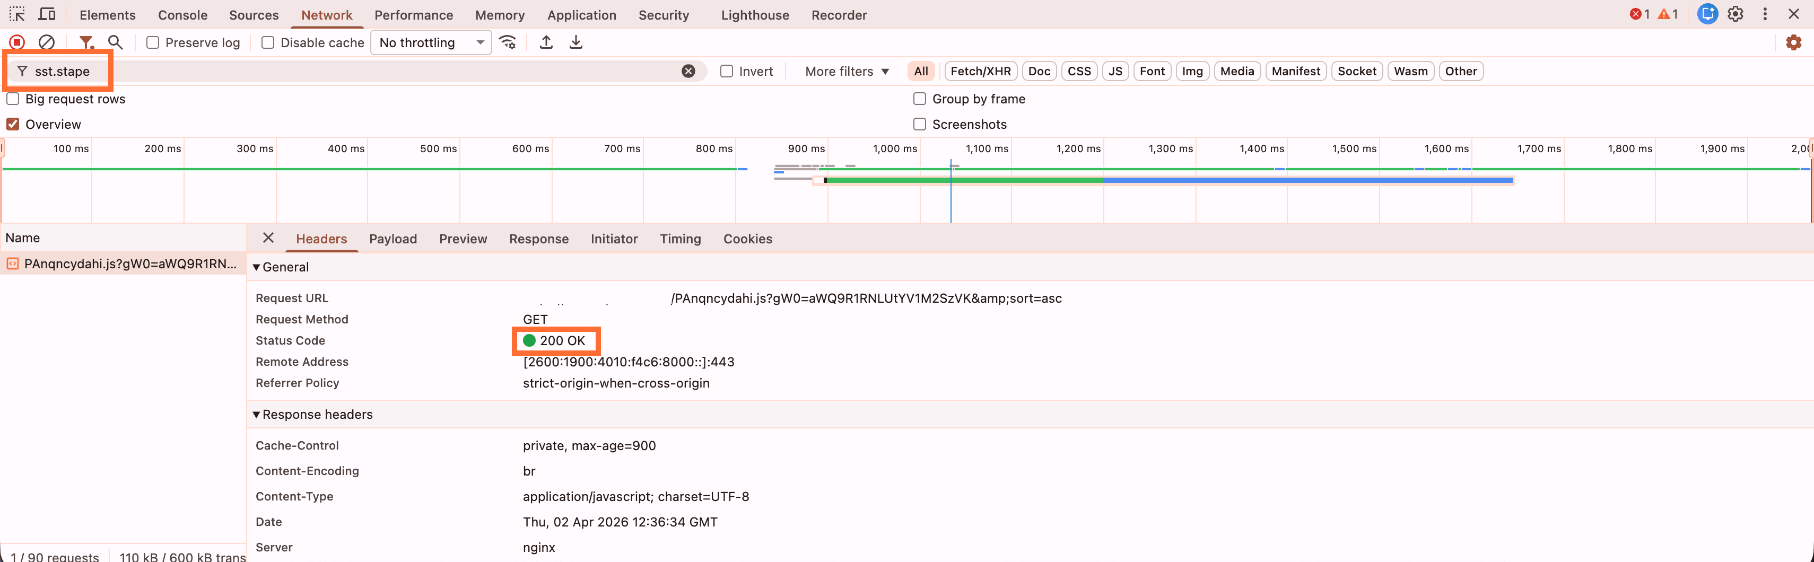Filter requests by Fetch/XHR
The height and width of the screenshot is (562, 1814).
pos(980,71)
